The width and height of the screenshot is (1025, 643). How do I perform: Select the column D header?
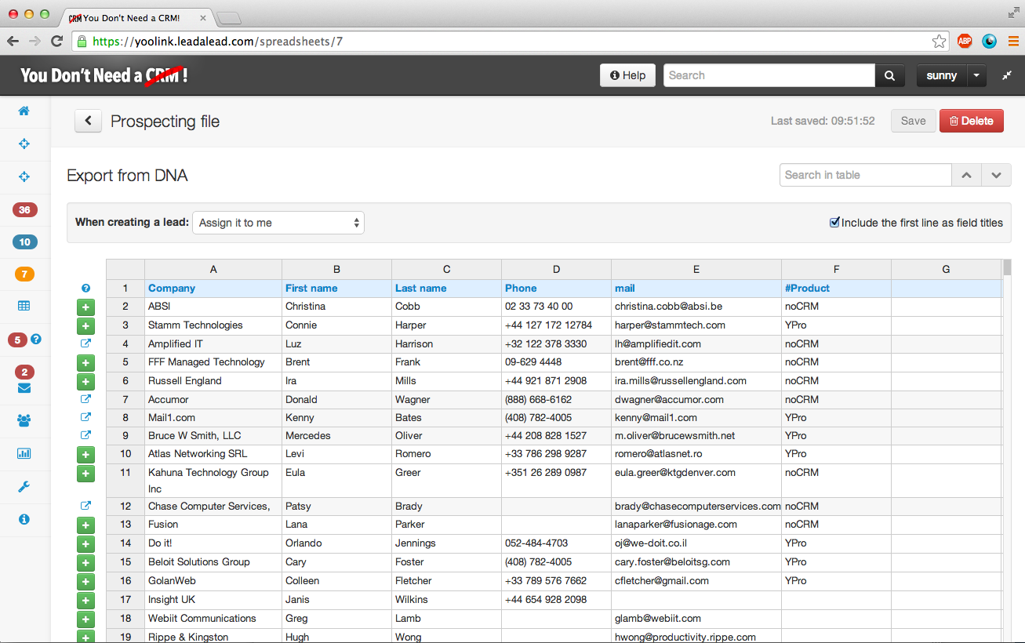[x=556, y=269]
